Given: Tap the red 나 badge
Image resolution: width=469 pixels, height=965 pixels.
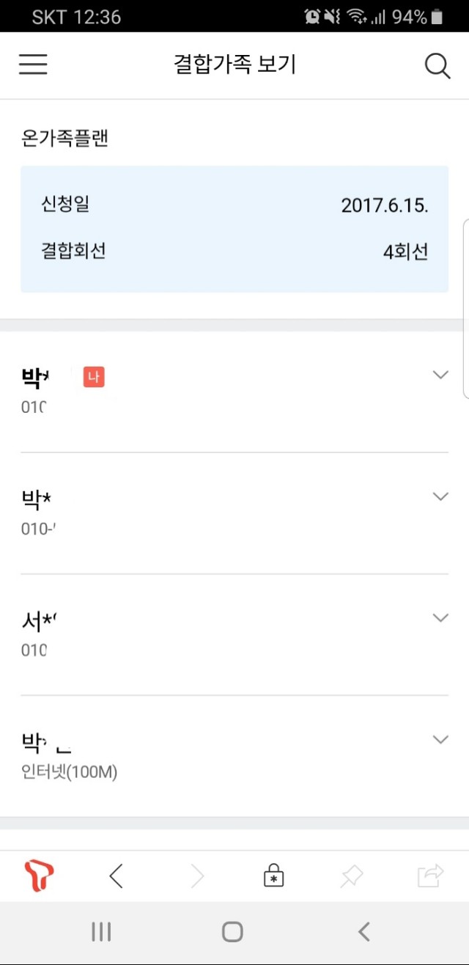Looking at the screenshot, I should pos(94,377).
